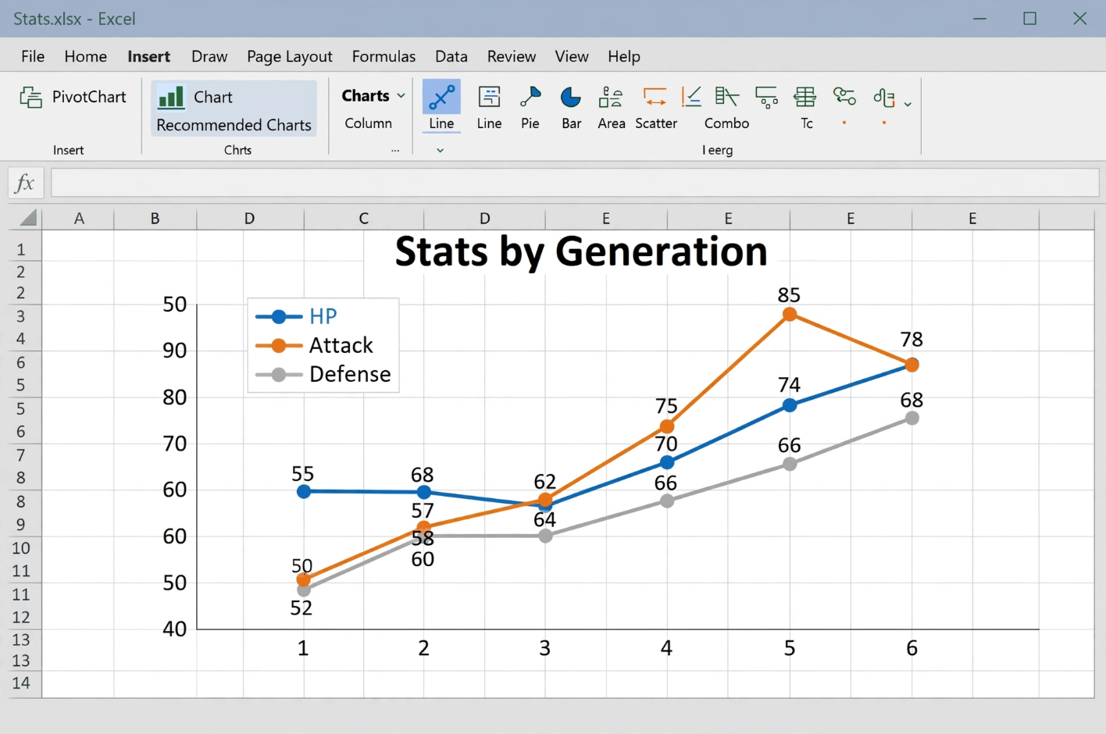This screenshot has height=734, width=1106.
Task: Expand the chevron at the ribbon's right end
Action: click(x=908, y=104)
